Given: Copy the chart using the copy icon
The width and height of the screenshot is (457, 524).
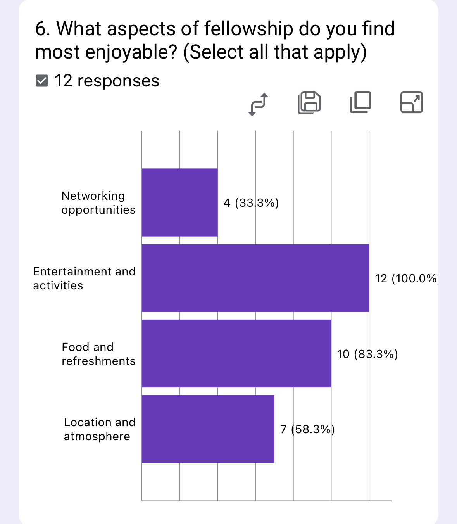Looking at the screenshot, I should point(360,102).
